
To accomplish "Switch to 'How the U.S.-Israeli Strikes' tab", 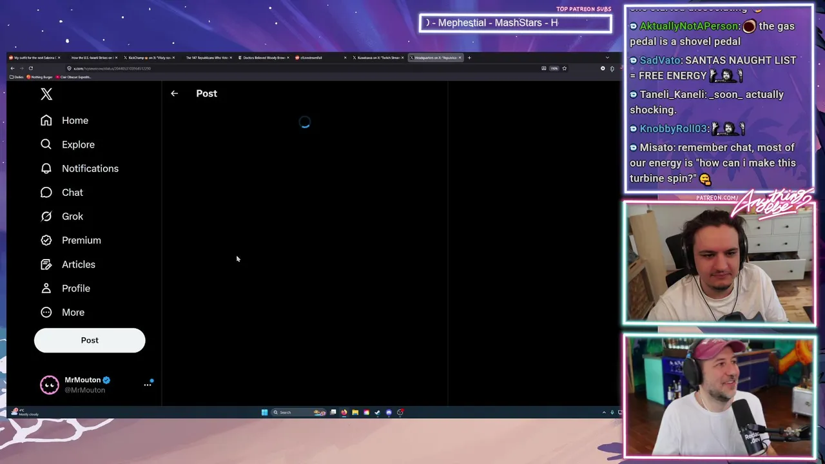I will 92,58.
